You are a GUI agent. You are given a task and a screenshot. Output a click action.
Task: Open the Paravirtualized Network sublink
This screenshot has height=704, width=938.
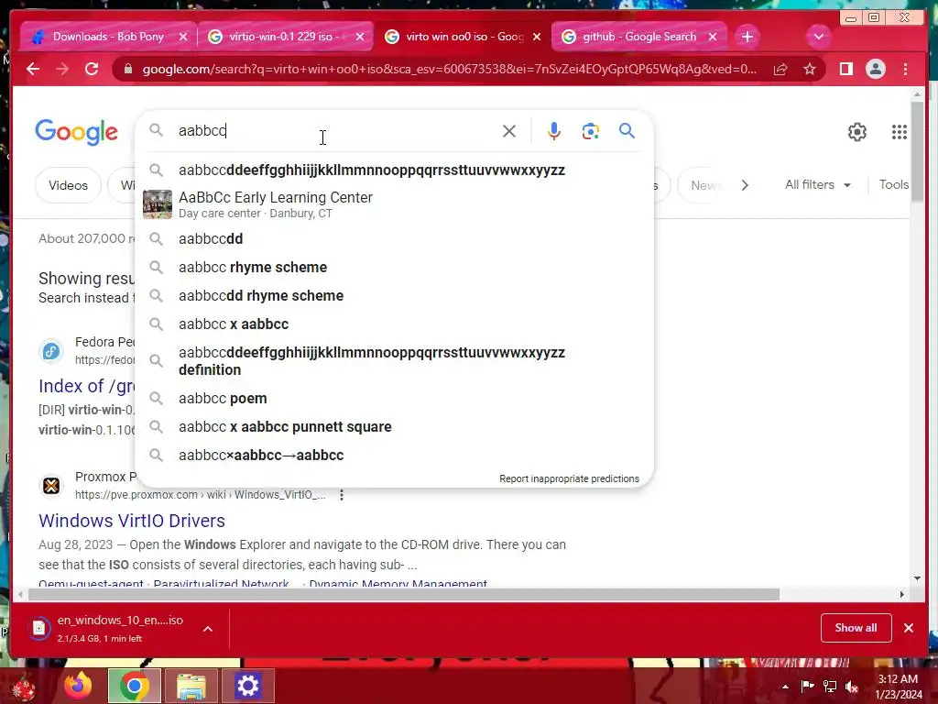coord(221,583)
